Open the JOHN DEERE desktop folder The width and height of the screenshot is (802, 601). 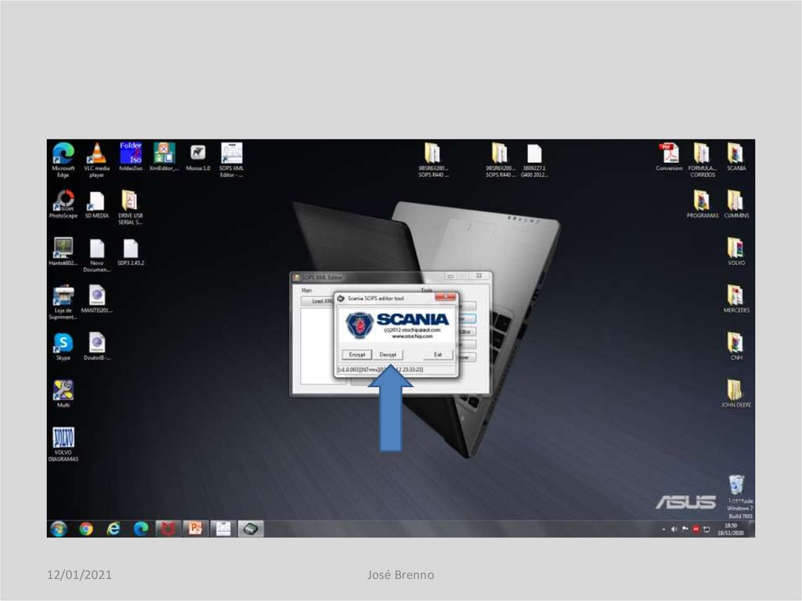coord(735,390)
